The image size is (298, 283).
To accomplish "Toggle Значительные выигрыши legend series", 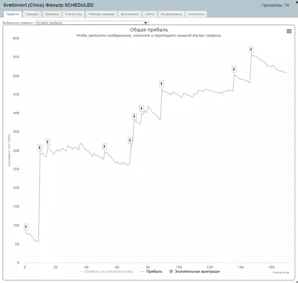I will pos(195,271).
